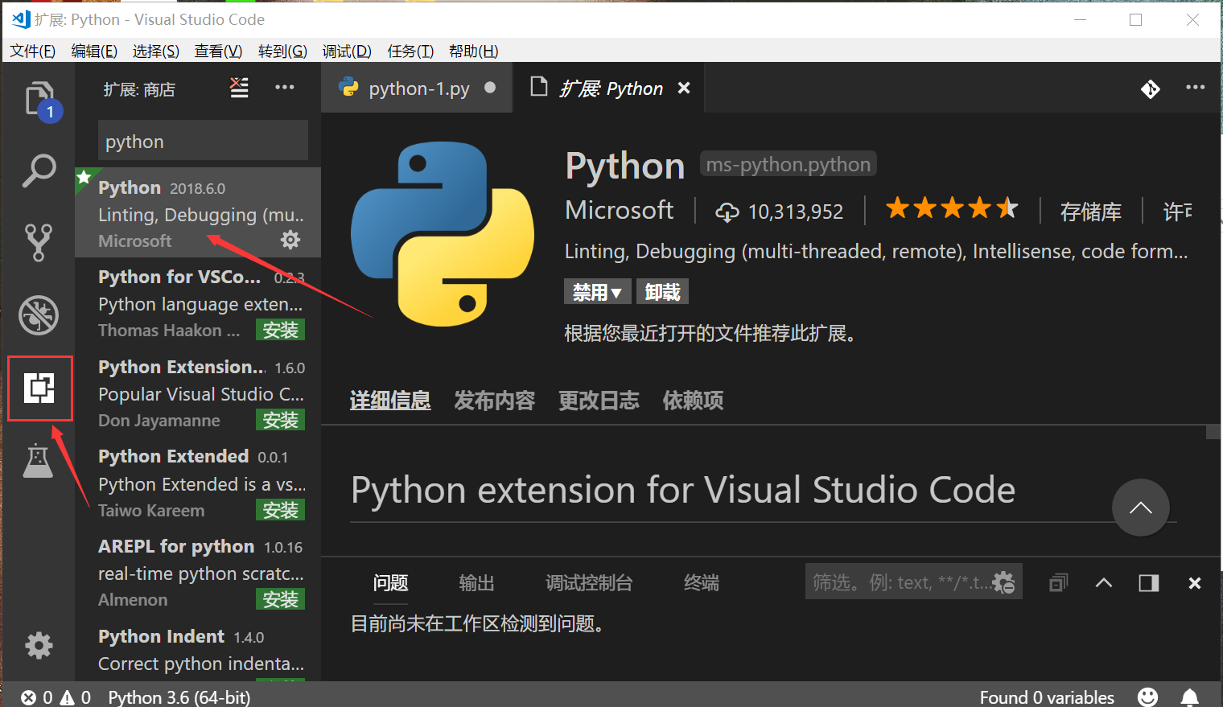1223x707 pixels.
Task: Select the 发布内容 contributions tab
Action: click(x=494, y=400)
